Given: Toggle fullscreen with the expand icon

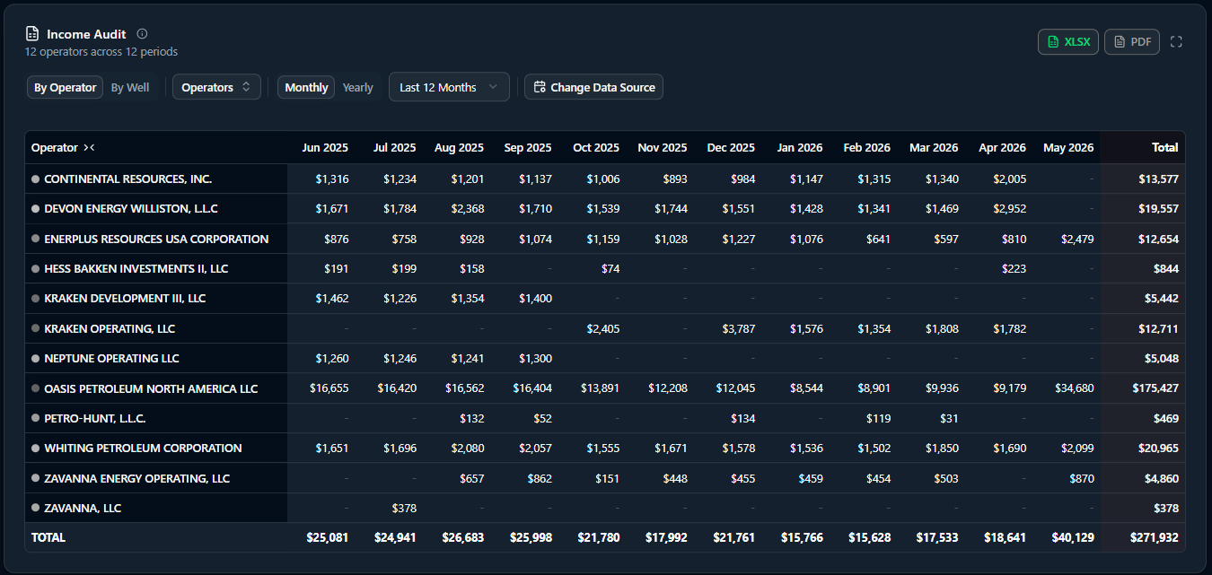Looking at the screenshot, I should coord(1177,42).
